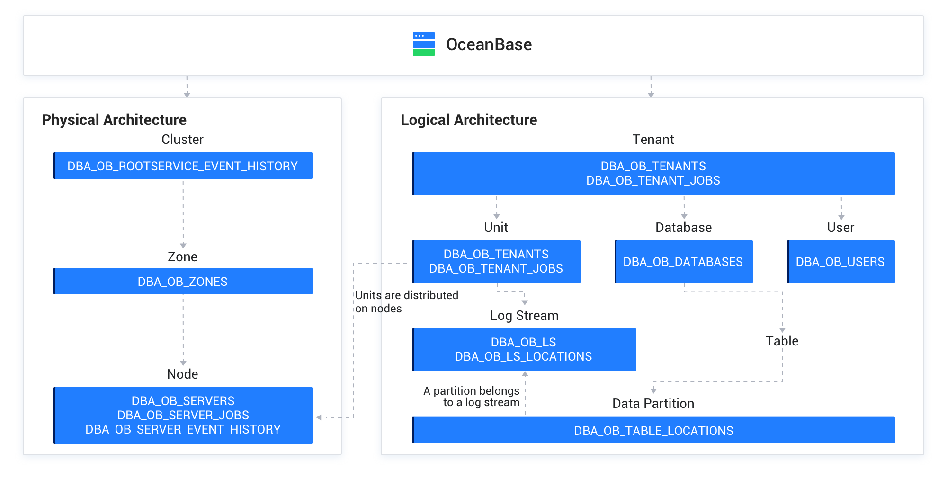This screenshot has width=947, height=478.
Task: Click the DBA_OB_SERVER_EVENT_HISTORY box
Action: pos(183,429)
